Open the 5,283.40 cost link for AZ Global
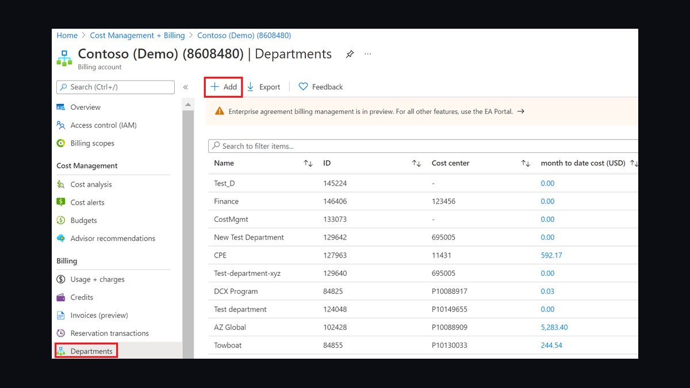 554,327
